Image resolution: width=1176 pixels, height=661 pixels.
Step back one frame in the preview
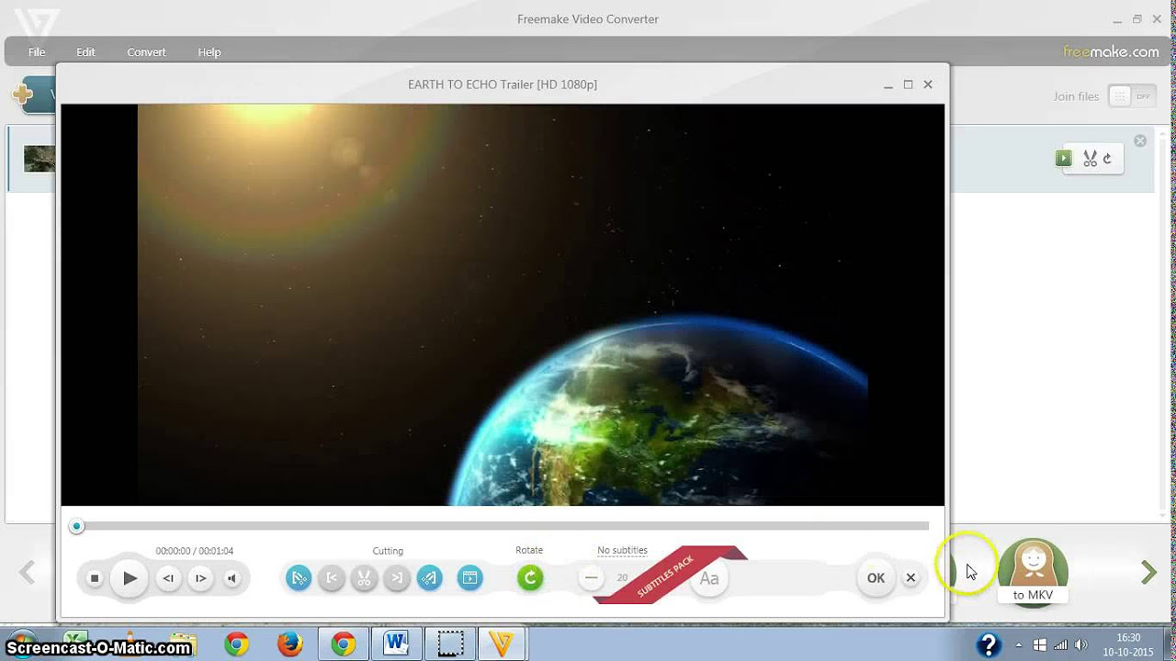pos(168,578)
